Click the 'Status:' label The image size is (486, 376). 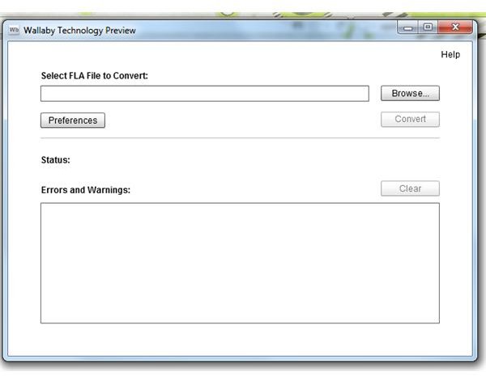click(x=55, y=160)
